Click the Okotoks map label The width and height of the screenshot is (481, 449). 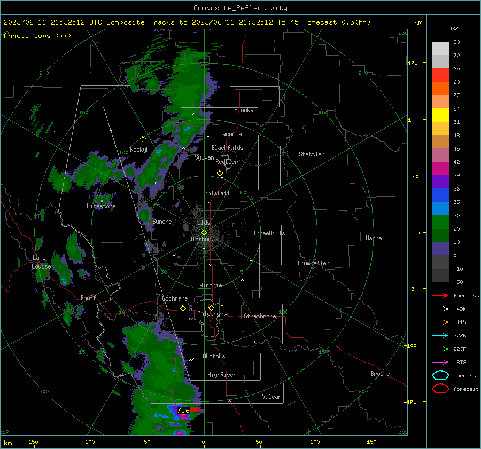[214, 356]
